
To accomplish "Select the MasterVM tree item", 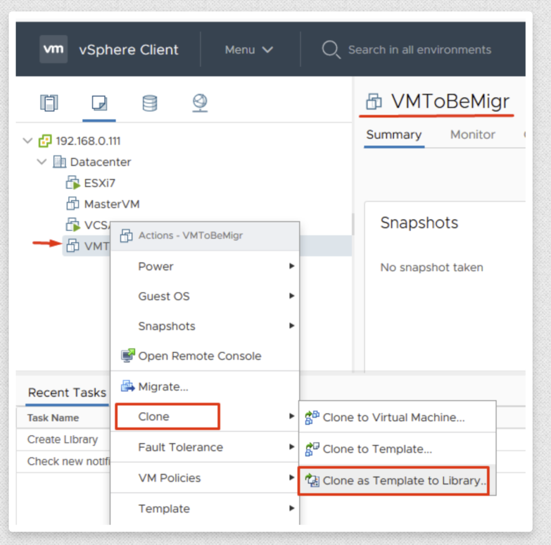I will (x=112, y=204).
